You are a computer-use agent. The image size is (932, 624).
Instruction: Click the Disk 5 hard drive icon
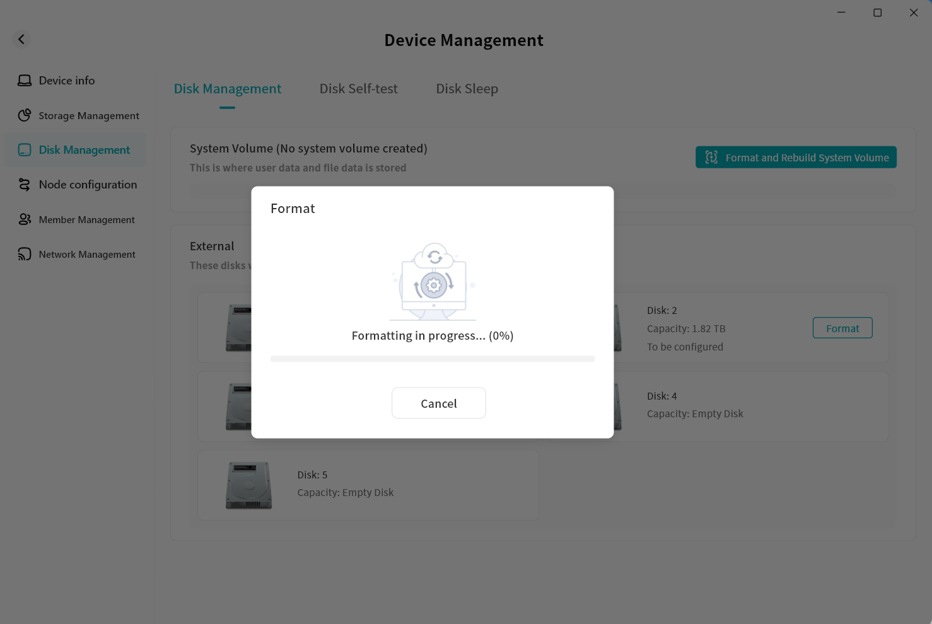click(249, 485)
